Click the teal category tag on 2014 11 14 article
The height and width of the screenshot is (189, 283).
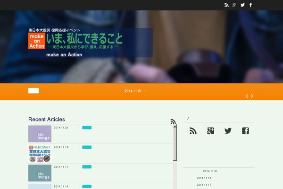pos(87,187)
